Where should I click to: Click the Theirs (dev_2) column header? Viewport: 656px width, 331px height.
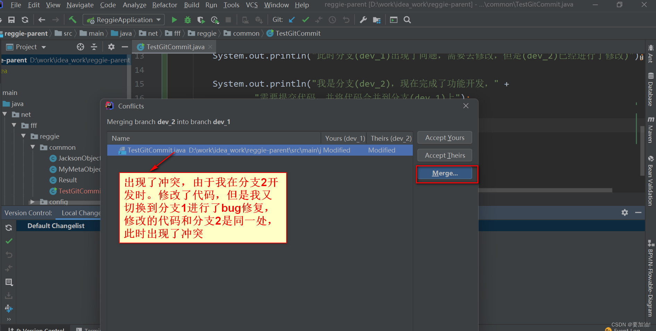click(x=390, y=138)
